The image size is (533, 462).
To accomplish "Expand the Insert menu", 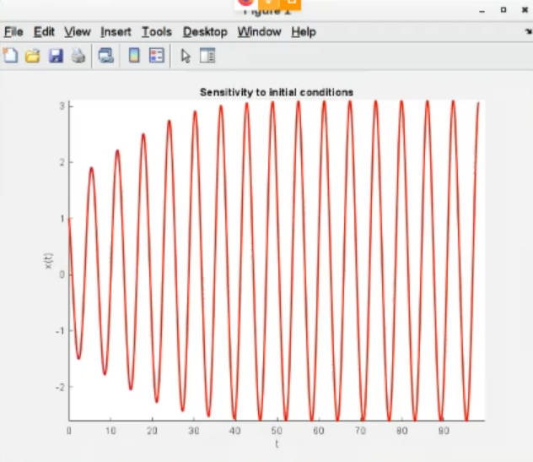I will (116, 32).
